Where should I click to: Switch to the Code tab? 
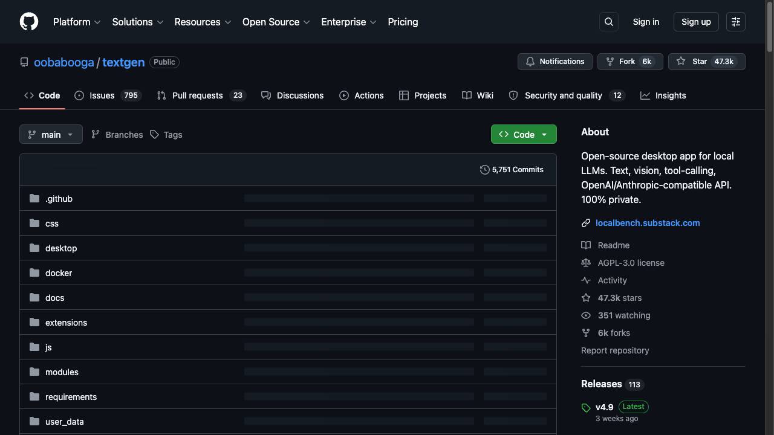click(42, 95)
